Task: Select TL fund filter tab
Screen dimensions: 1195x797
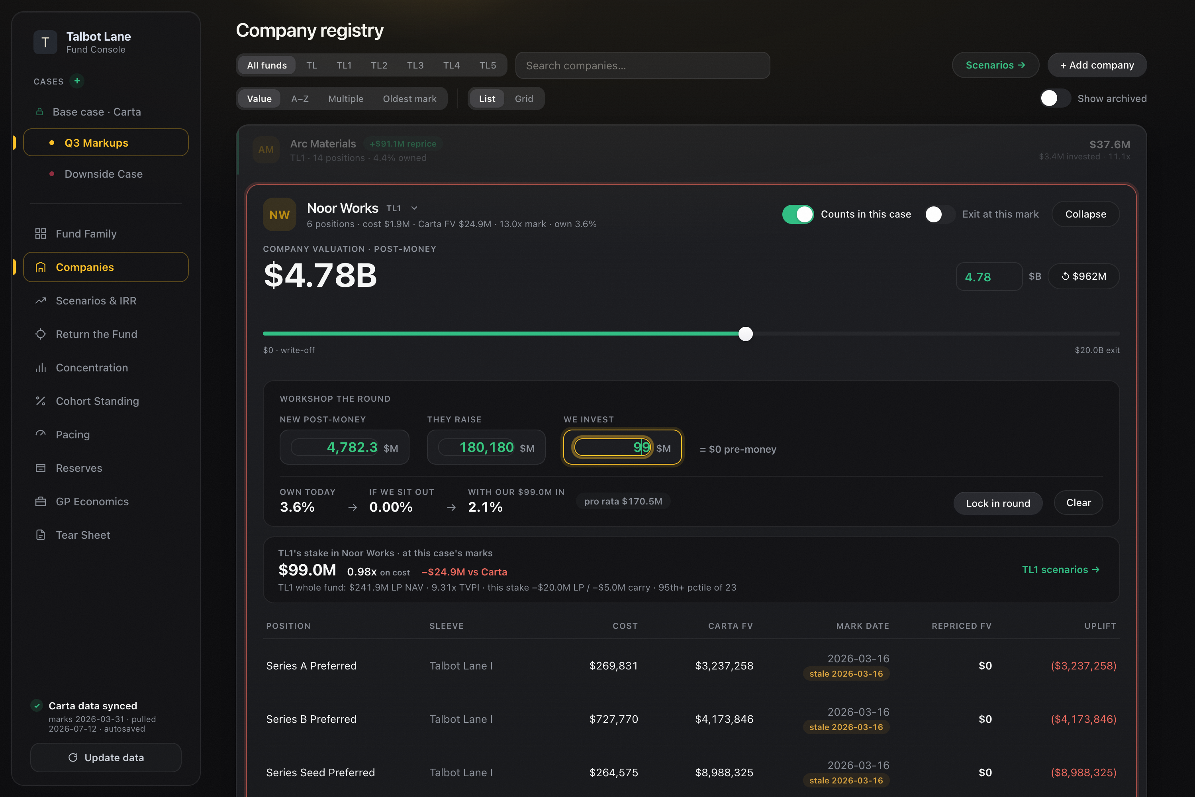Action: point(311,65)
